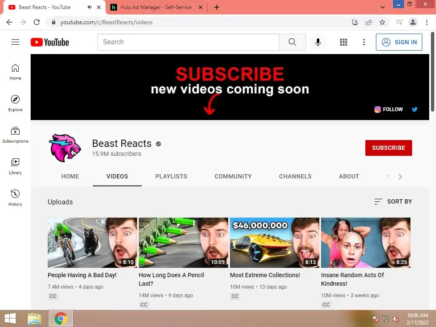
Task: Switch to the PLAYLISTS tab
Action: point(171,176)
